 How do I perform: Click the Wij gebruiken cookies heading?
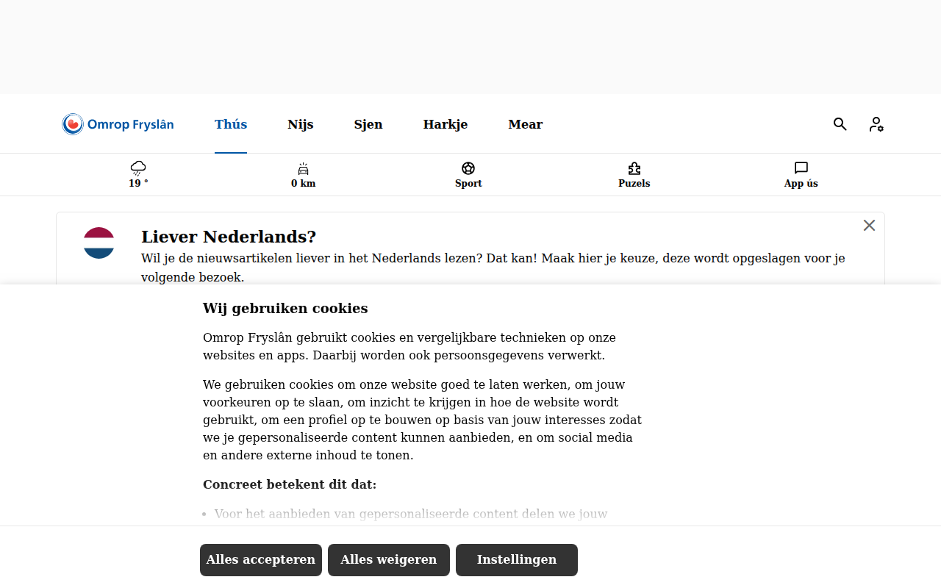pos(285,308)
